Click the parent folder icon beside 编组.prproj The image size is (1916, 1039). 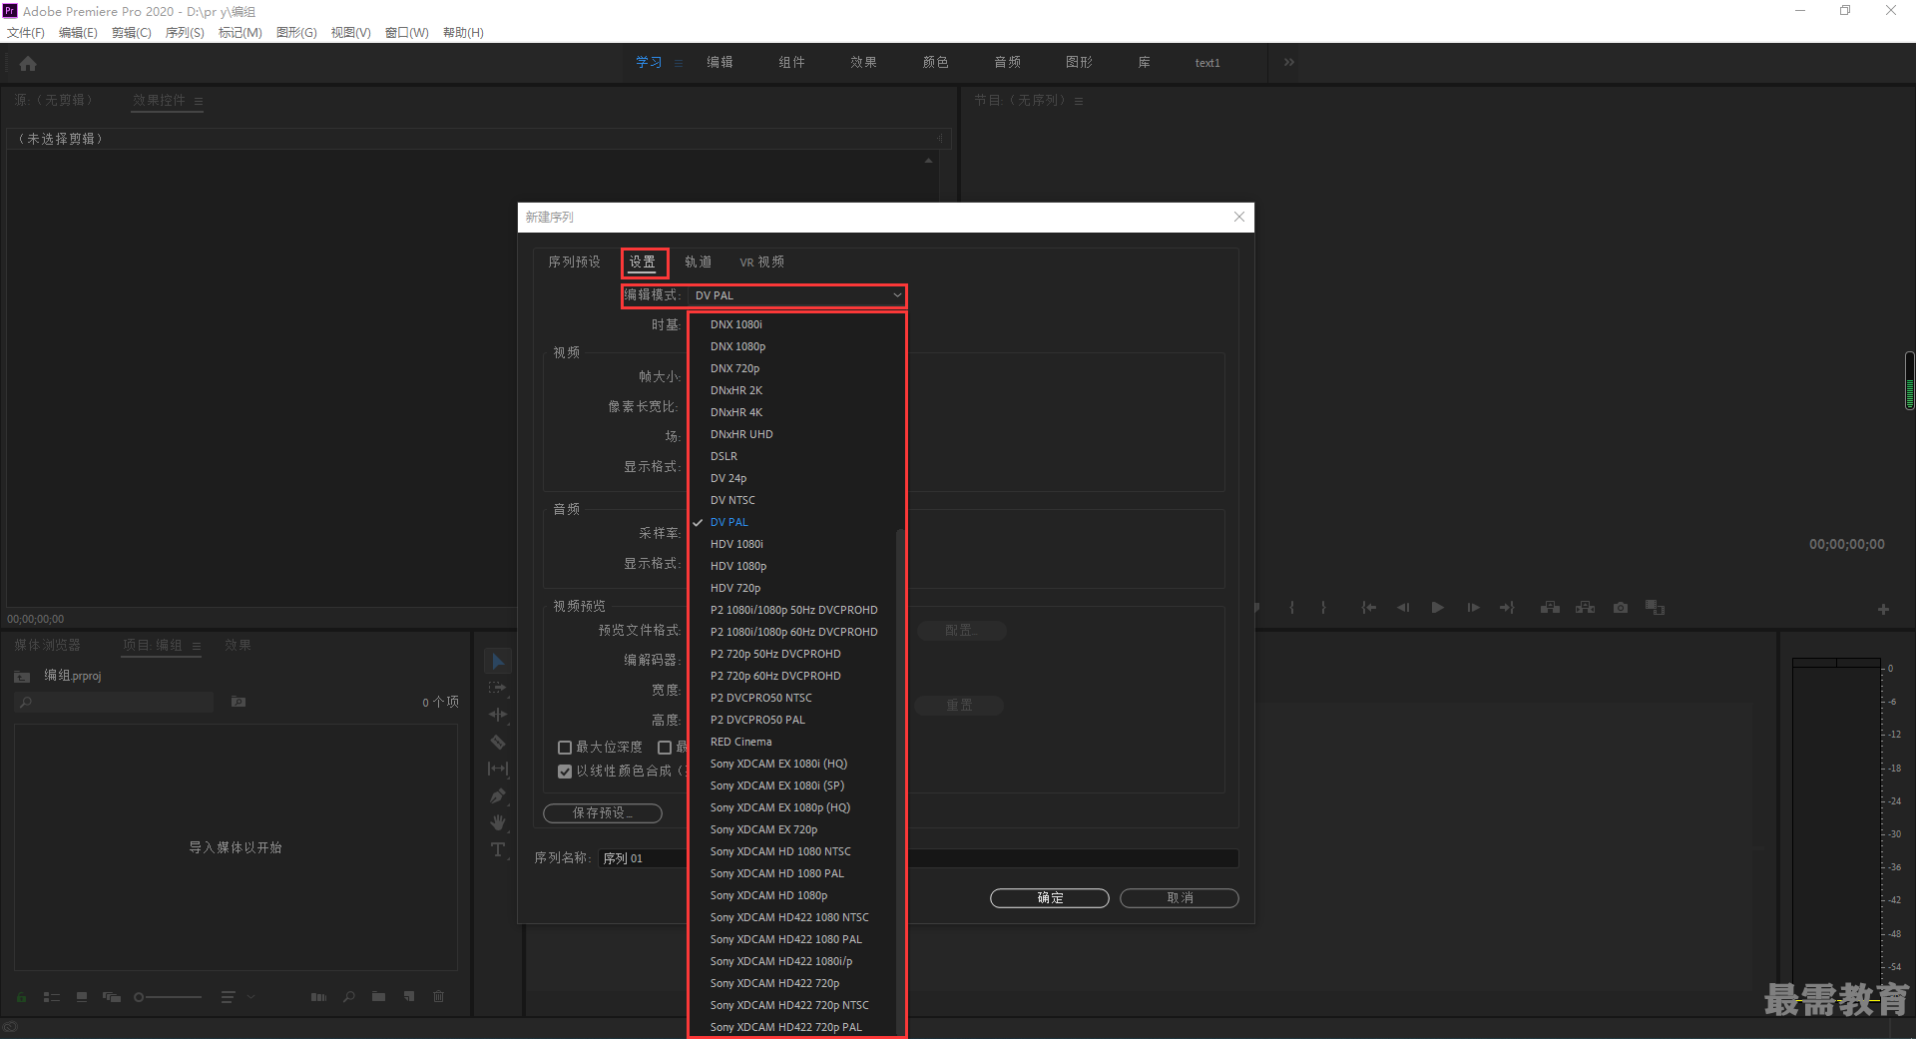pos(22,677)
